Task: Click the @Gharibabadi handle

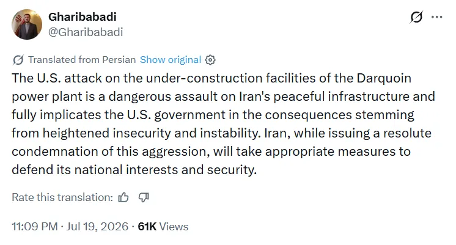Action: (x=86, y=32)
